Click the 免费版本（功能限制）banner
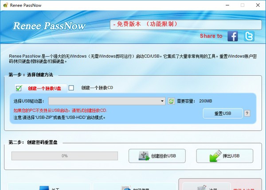Image resolution: width=266 pixels, height=190 pixels. (186, 25)
